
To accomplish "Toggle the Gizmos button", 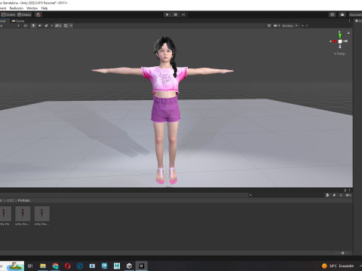I will click(x=287, y=26).
